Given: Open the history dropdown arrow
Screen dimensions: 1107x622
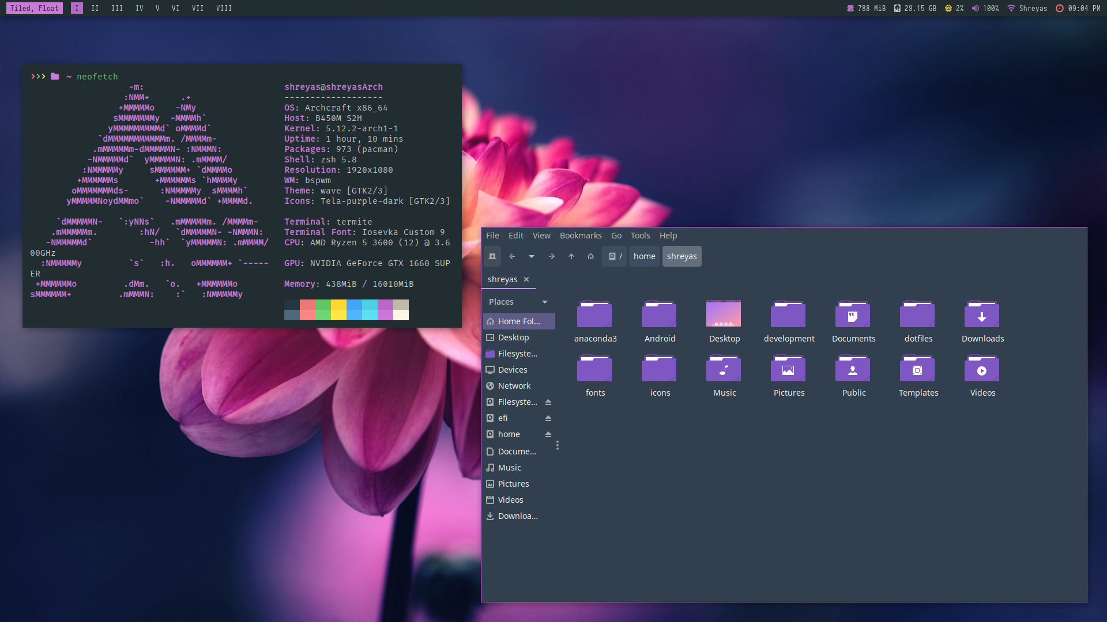Looking at the screenshot, I should 532,256.
